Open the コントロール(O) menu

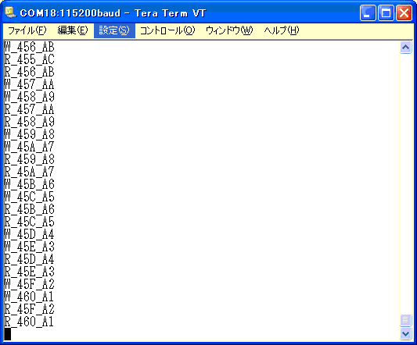[167, 30]
